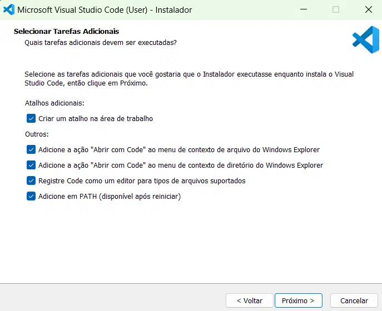Toggle 'Abrir com Code' checkbox for arquivo context menu

(x=31, y=149)
